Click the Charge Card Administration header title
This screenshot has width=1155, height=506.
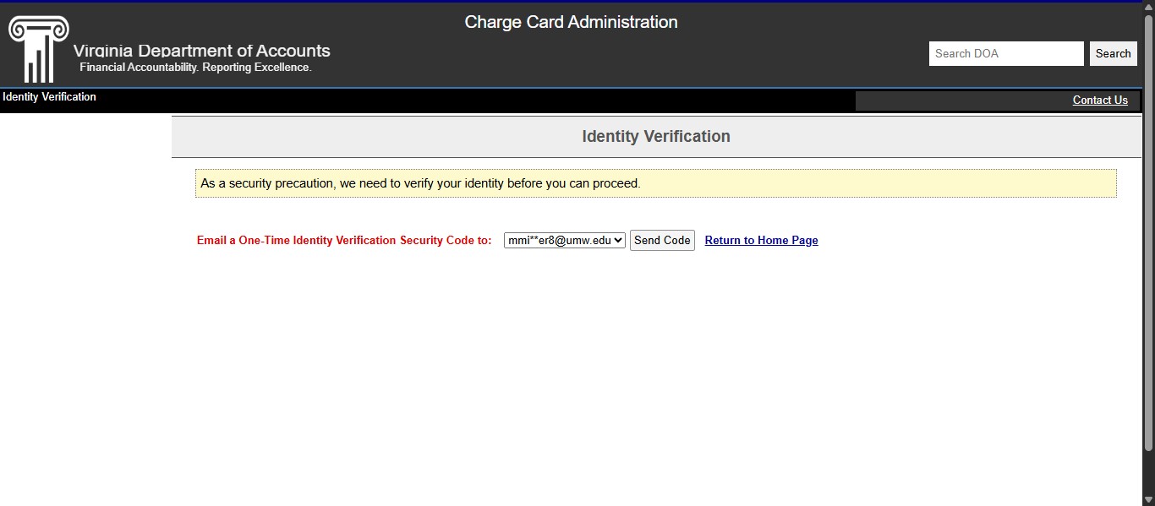click(x=571, y=23)
